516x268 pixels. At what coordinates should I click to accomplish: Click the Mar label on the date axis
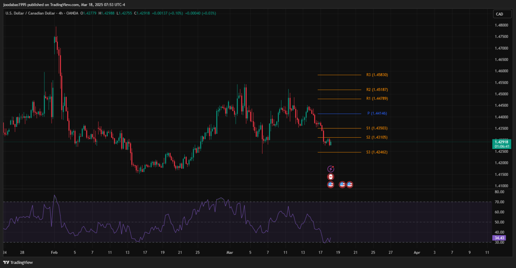tap(230, 253)
